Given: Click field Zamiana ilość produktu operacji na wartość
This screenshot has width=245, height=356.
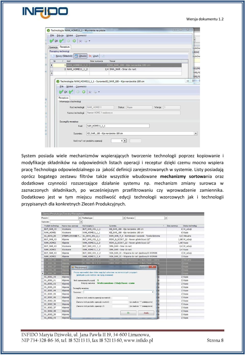Looking at the screenshot, I should click(120, 298).
